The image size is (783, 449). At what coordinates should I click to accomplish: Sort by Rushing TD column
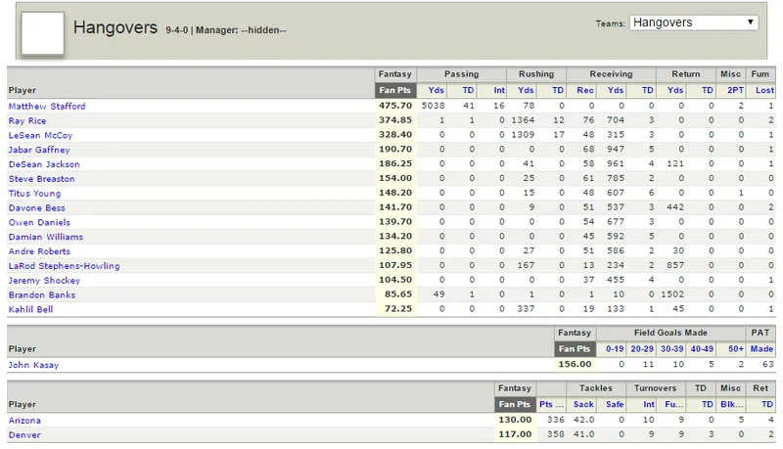click(558, 90)
